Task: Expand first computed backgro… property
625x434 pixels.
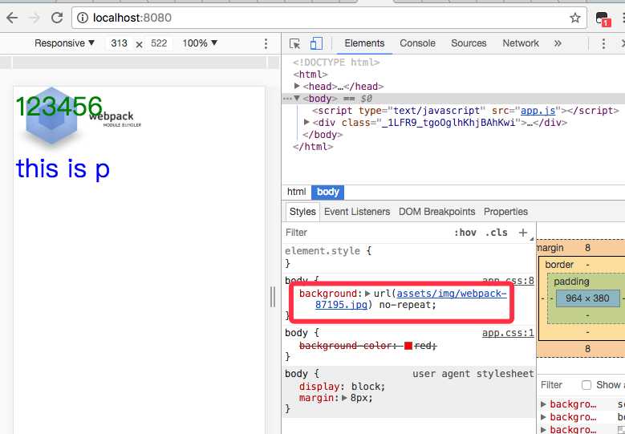Action: [543, 404]
